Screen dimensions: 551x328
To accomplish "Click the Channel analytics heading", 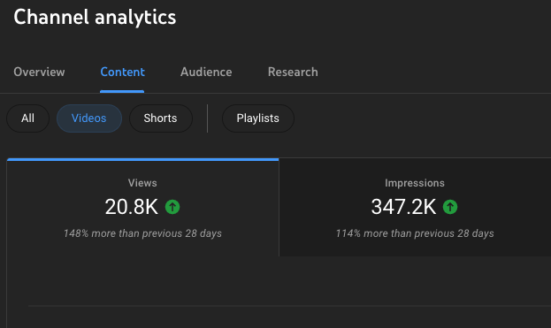I will click(95, 17).
